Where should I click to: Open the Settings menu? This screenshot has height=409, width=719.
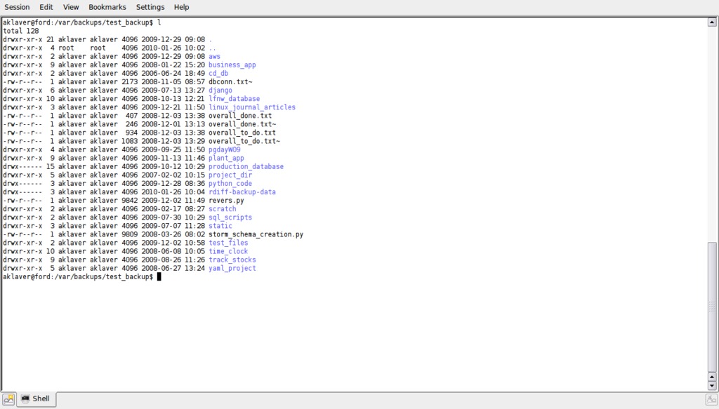tap(150, 7)
